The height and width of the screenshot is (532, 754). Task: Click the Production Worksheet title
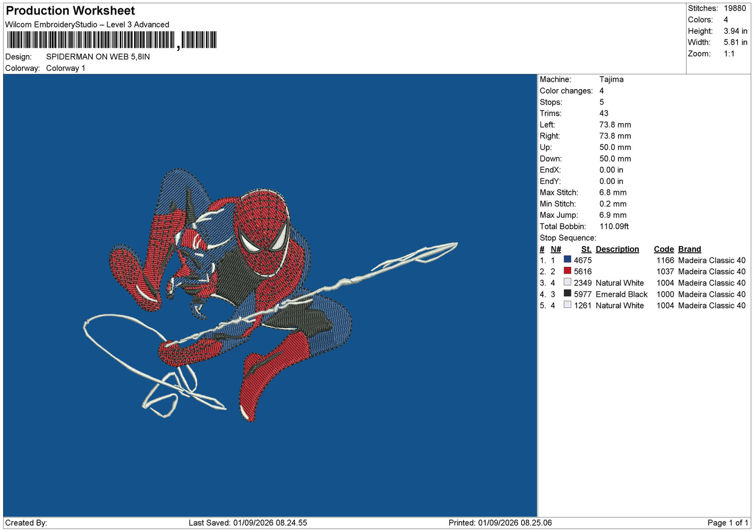pos(70,11)
